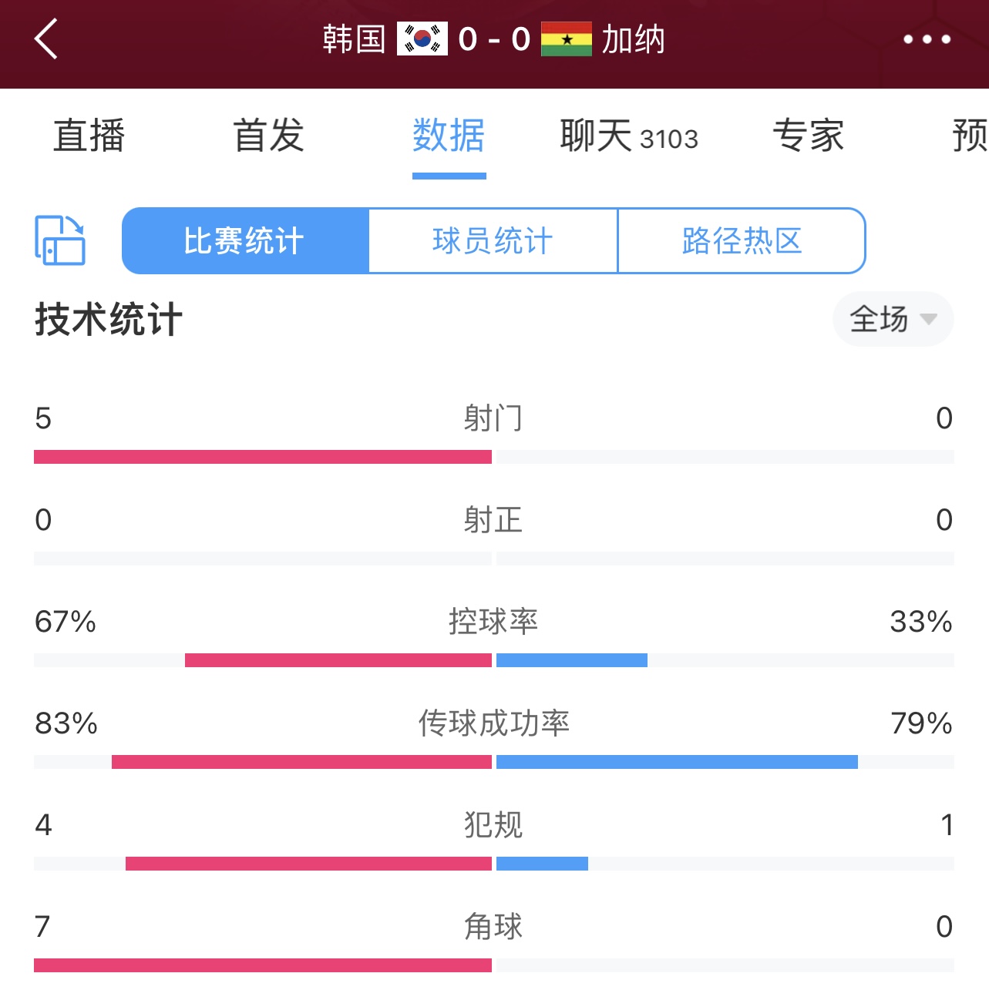Image resolution: width=989 pixels, height=1000 pixels.
Task: Open the three-dot more options menu
Action: (927, 39)
